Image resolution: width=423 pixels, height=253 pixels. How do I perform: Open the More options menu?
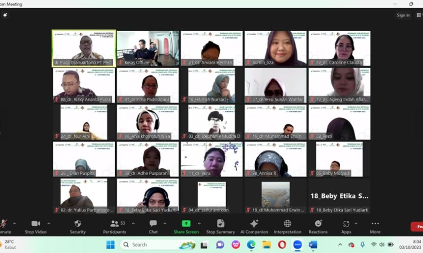375,227
